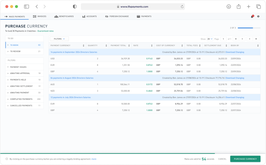Open the browser downloads icon

(x=229, y=6)
